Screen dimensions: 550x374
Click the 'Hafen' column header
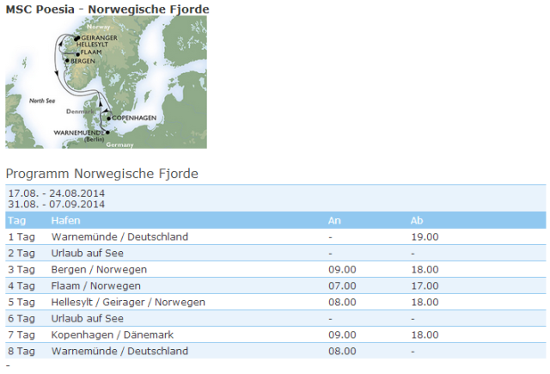(x=65, y=220)
